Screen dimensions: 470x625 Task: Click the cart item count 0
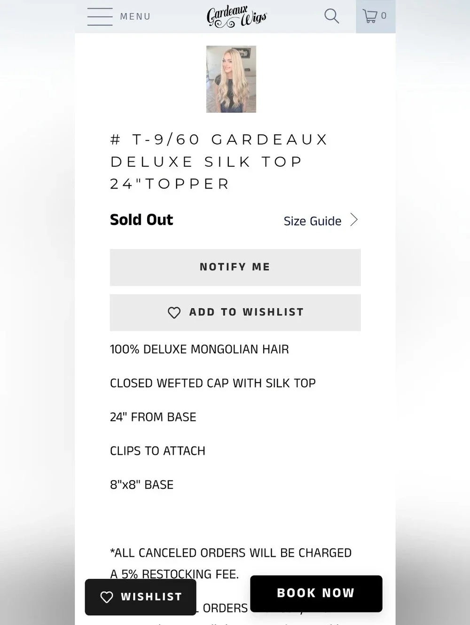point(384,16)
